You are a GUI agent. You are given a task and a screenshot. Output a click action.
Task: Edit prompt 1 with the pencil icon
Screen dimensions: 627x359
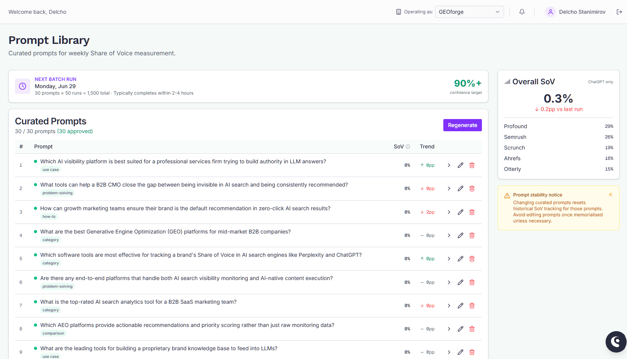pyautogui.click(x=461, y=165)
